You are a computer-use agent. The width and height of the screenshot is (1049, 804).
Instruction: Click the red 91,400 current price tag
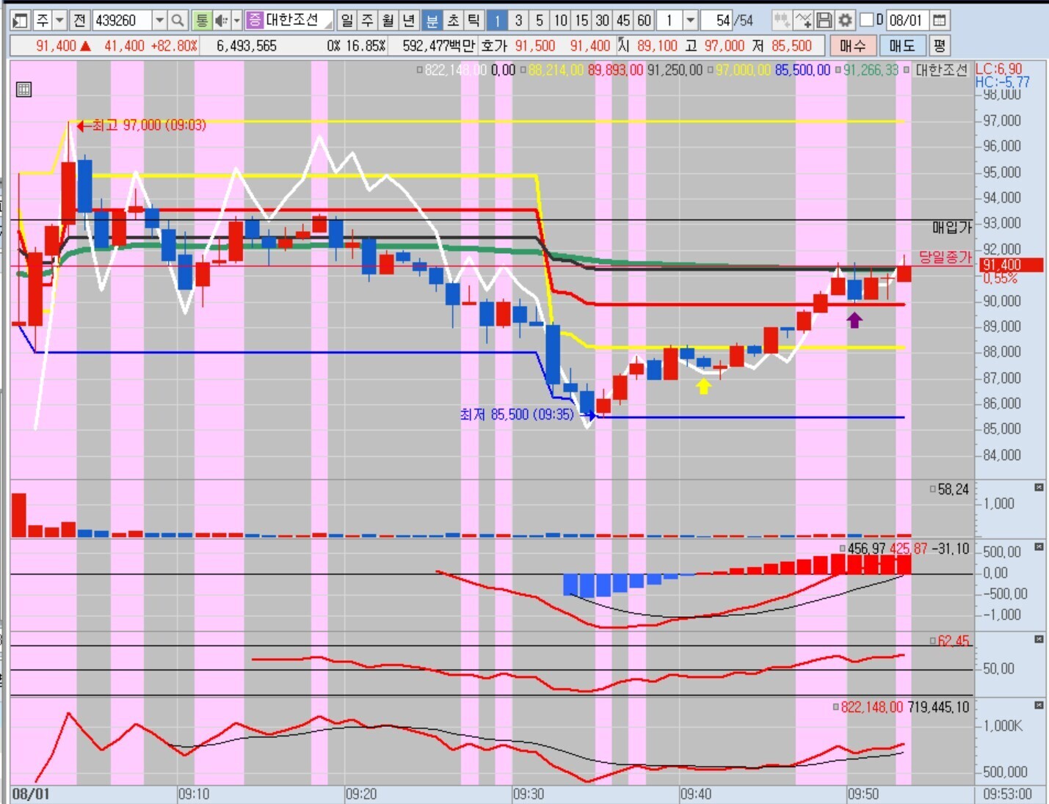pos(1012,265)
